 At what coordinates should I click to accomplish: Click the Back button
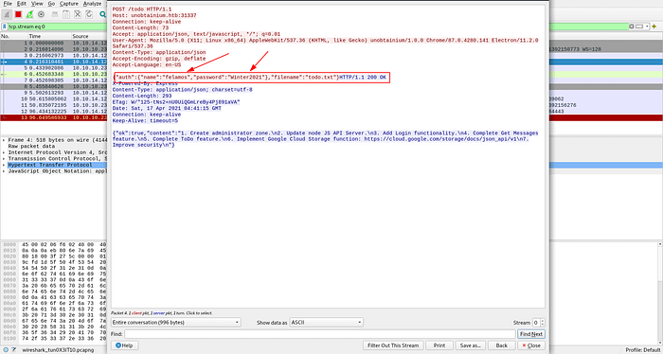click(501, 345)
